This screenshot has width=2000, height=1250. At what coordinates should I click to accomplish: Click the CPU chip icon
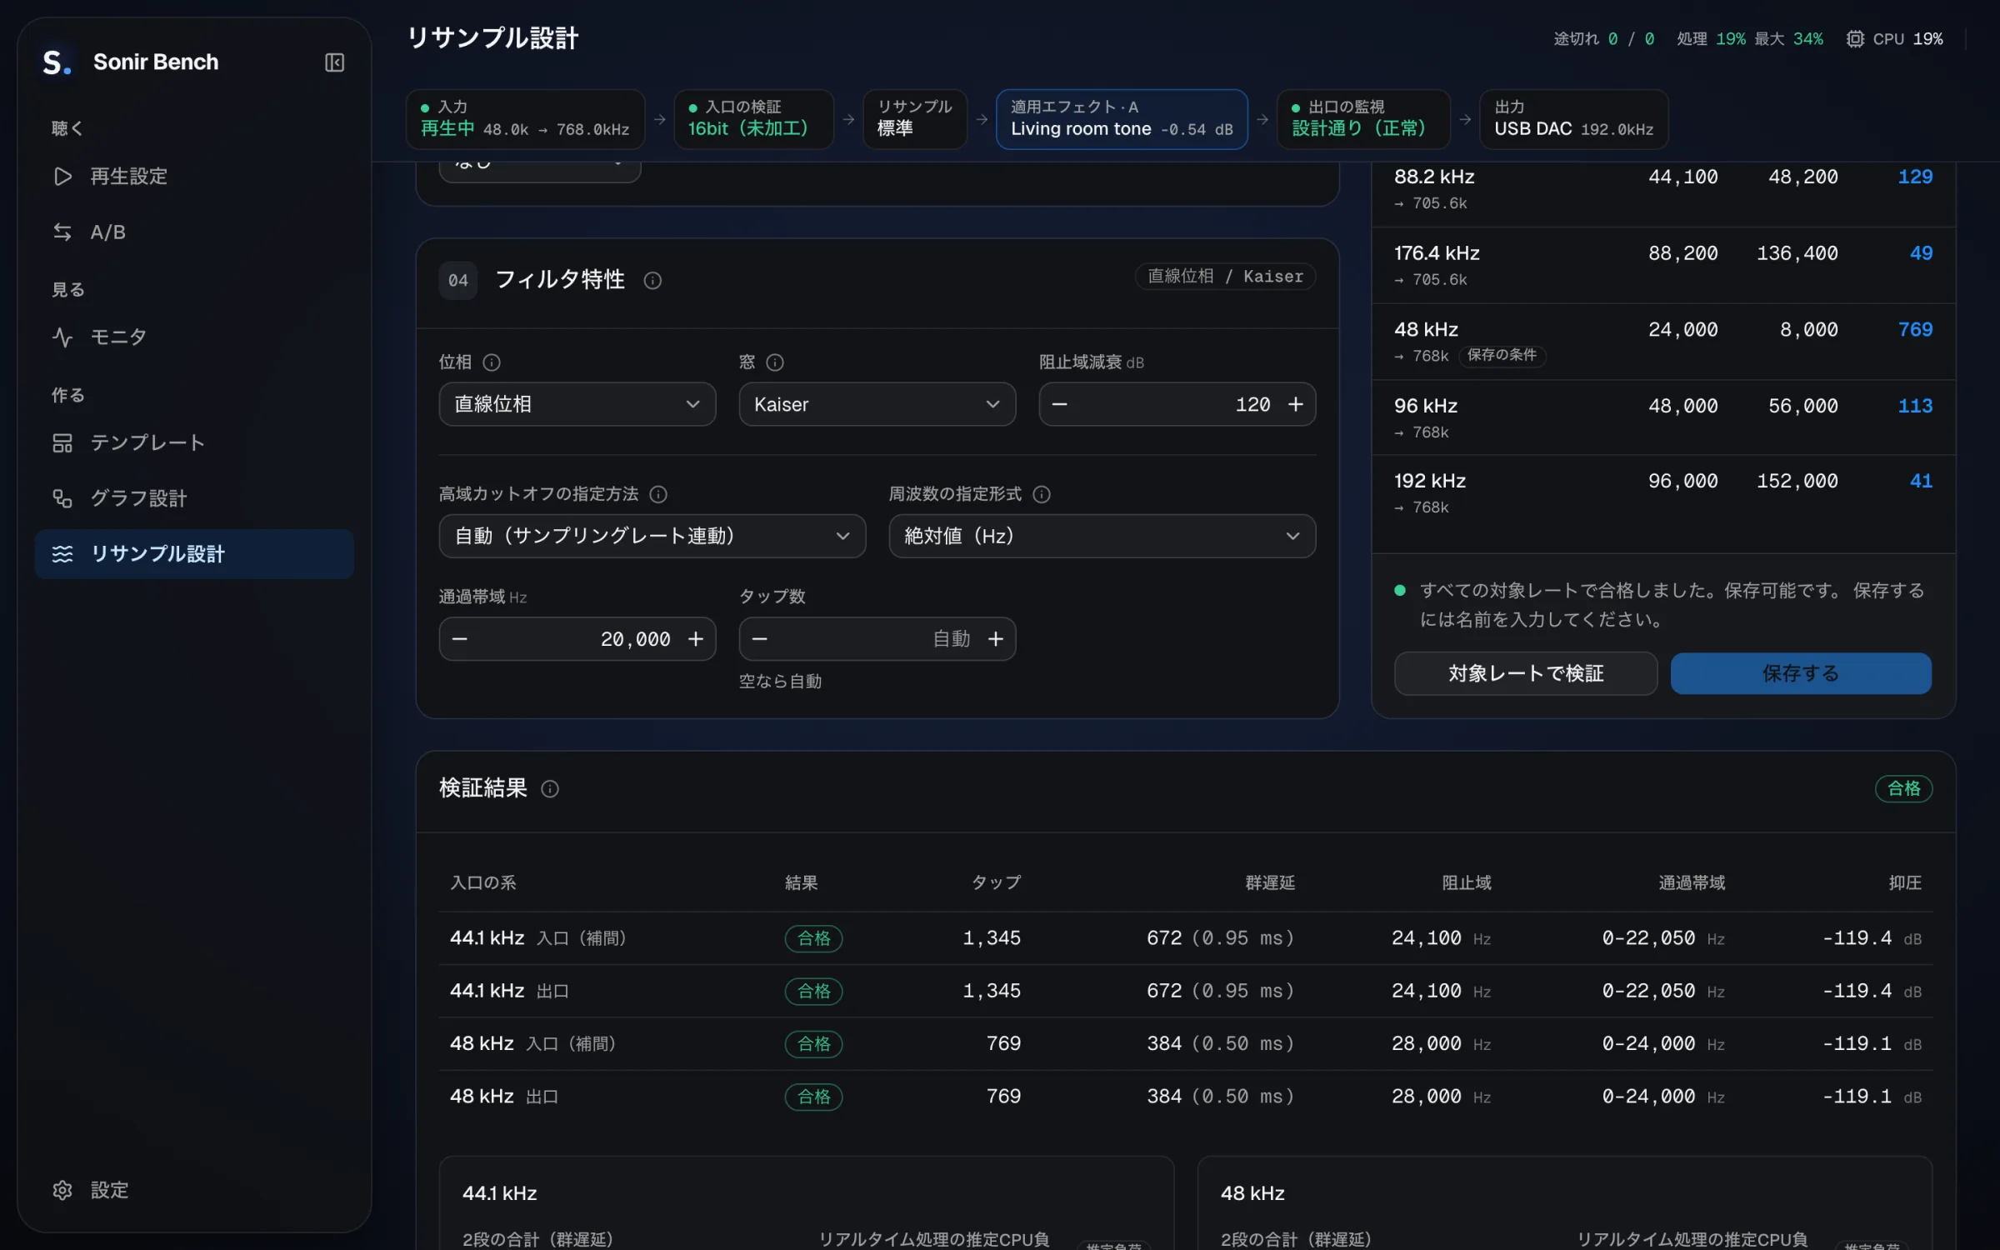pos(1855,39)
